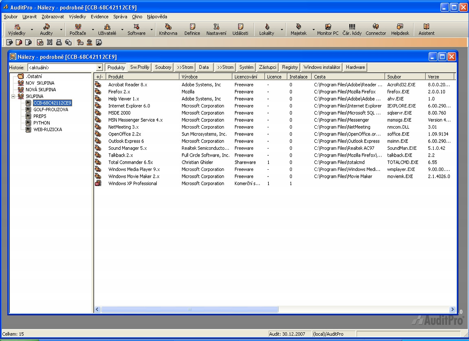The image size is (469, 341).
Task: Open the Nápověda menu
Action: [x=157, y=17]
